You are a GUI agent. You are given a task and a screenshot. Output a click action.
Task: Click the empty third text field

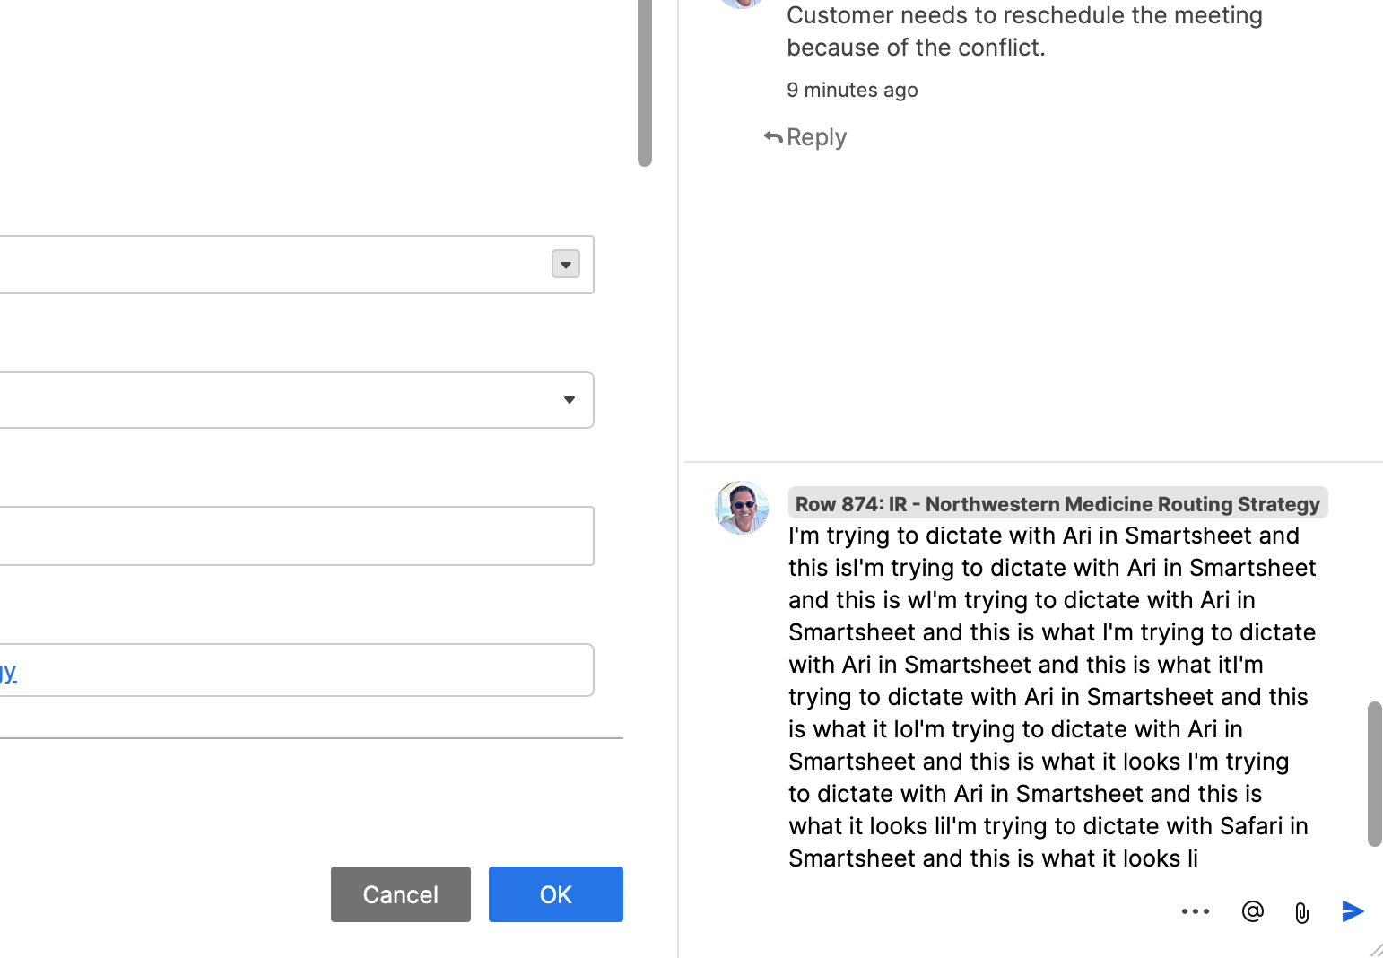click(x=296, y=536)
